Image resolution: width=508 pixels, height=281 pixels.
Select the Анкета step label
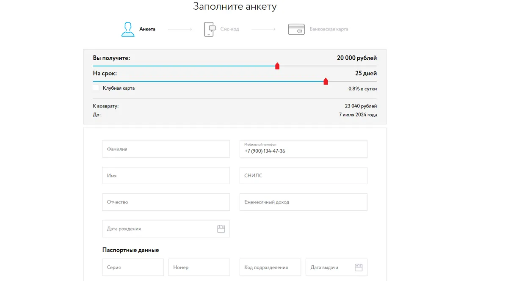pos(147,29)
